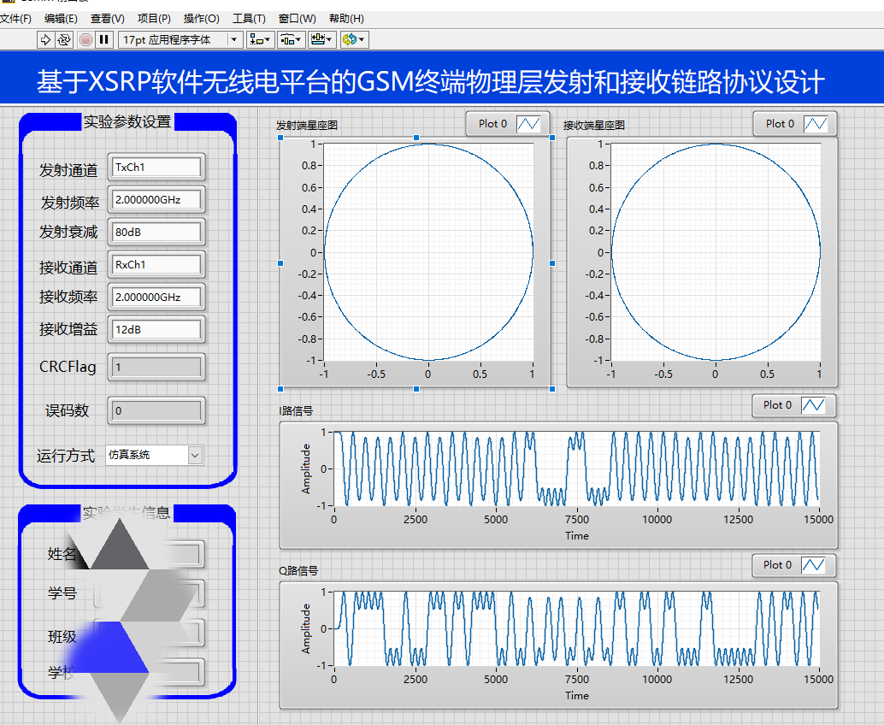
Task: Click the 接收频率 2.000000GHz field
Action: click(x=156, y=298)
